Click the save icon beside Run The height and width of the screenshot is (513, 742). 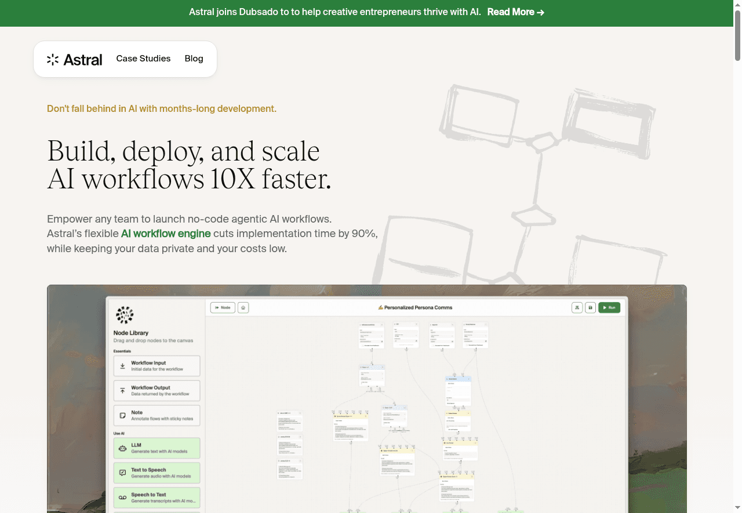[x=590, y=308]
